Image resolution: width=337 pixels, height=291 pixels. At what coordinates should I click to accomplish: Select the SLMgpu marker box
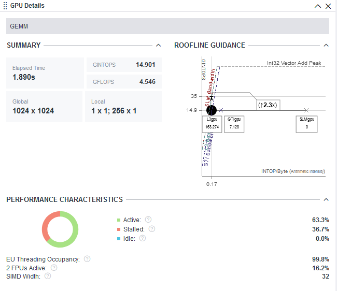tap(306, 124)
